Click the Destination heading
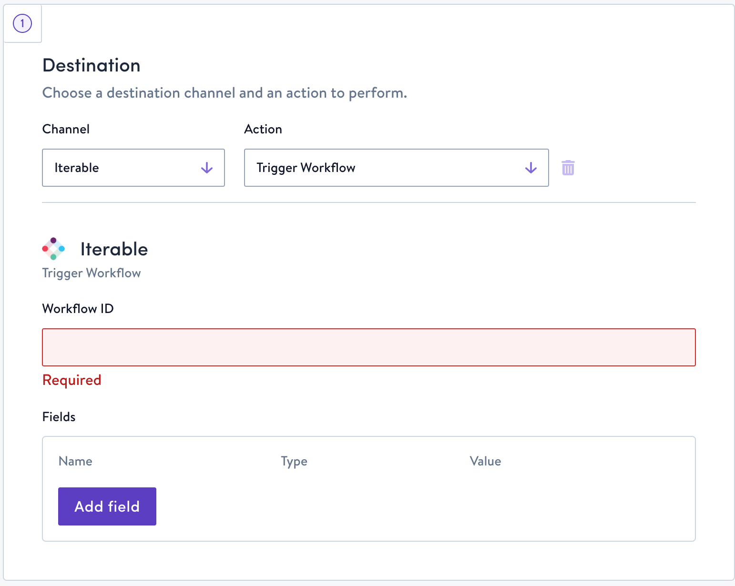 coord(92,65)
